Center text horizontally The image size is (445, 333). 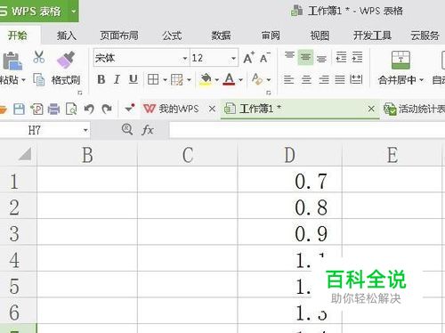[x=306, y=79]
